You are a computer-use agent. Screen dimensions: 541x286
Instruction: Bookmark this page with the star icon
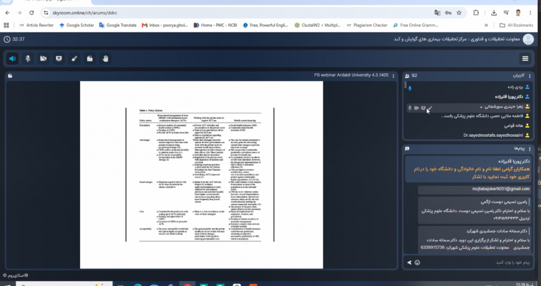click(x=459, y=13)
